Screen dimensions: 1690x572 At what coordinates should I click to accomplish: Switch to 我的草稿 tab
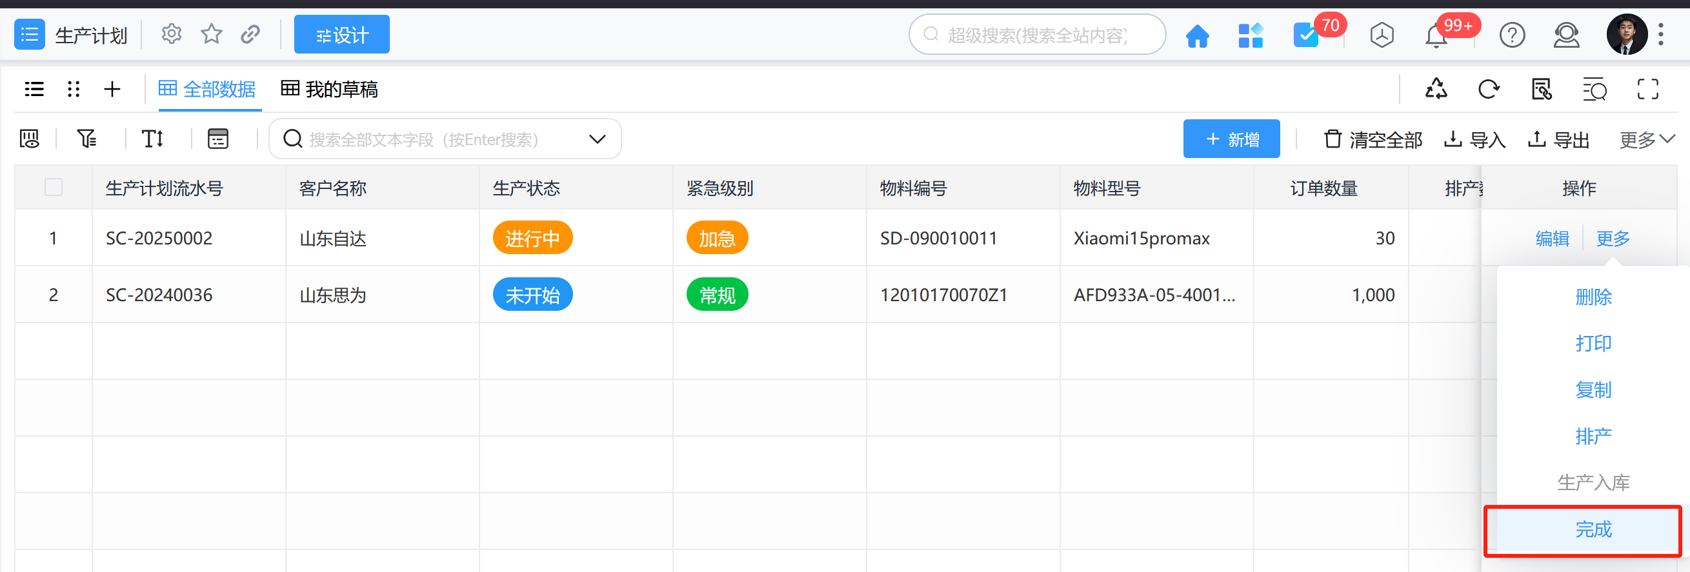330,89
